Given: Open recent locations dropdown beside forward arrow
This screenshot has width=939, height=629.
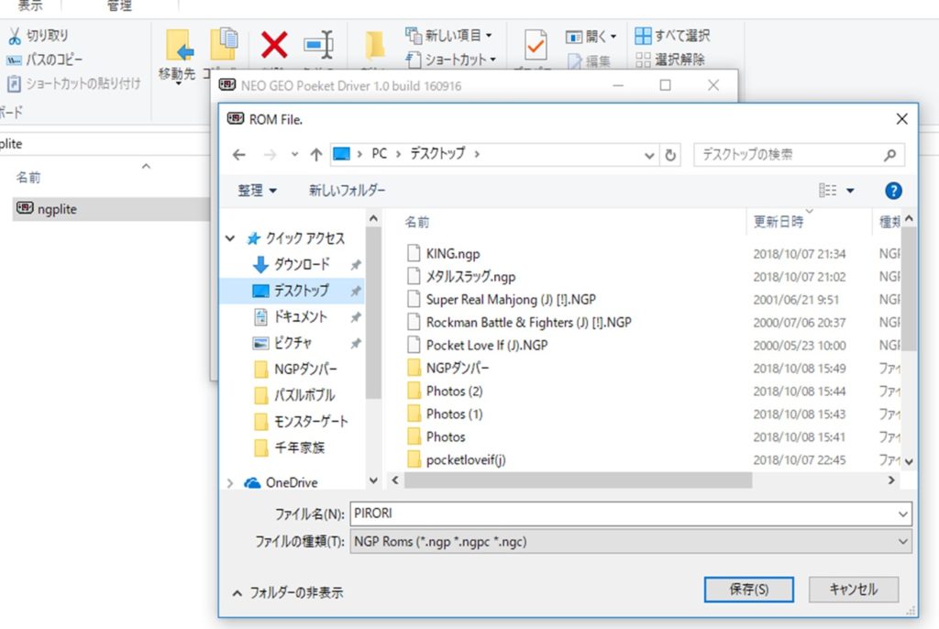Looking at the screenshot, I should point(294,155).
